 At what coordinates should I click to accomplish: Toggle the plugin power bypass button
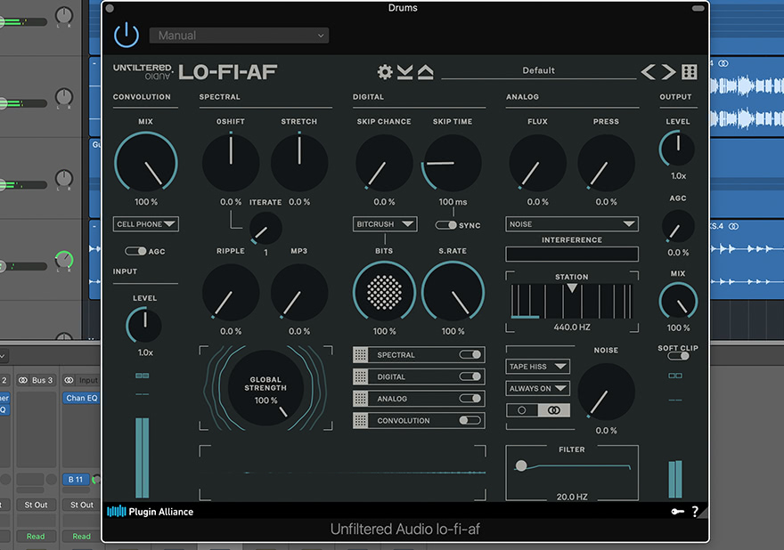[x=126, y=35]
